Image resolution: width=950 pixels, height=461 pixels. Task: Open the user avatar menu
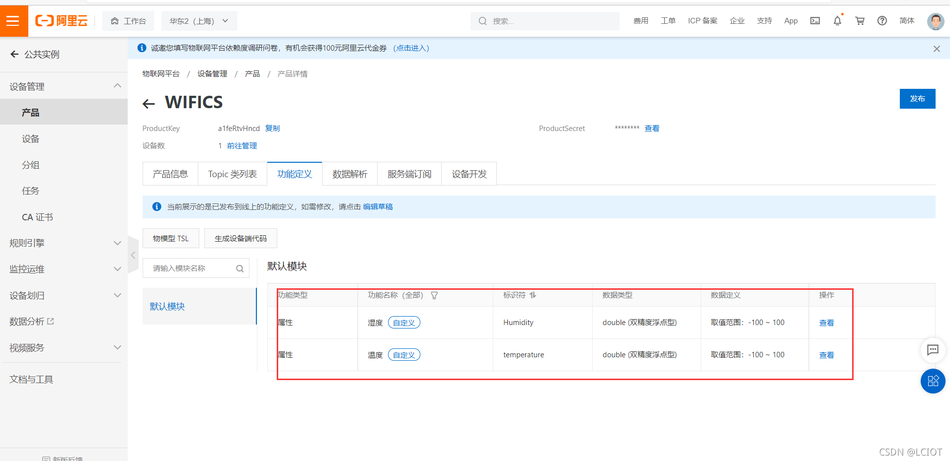pos(936,21)
